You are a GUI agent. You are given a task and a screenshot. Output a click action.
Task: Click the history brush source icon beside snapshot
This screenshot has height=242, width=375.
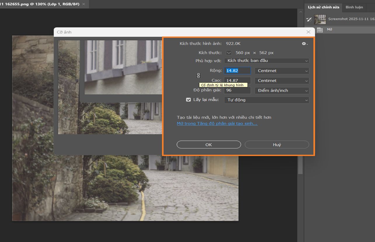309,20
